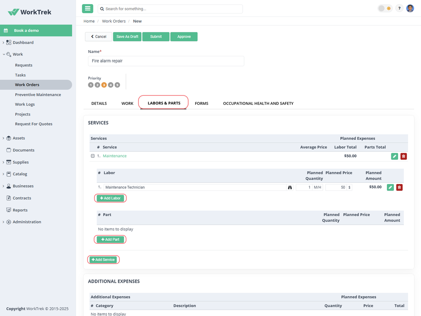
Task: Open Projects in the sidebar
Action: (x=23, y=114)
